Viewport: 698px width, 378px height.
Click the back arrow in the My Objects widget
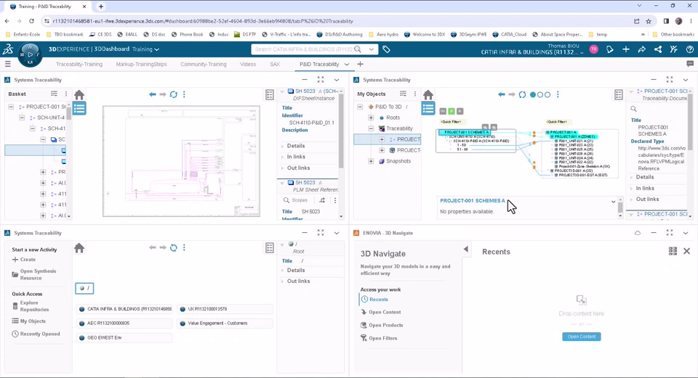coord(501,94)
